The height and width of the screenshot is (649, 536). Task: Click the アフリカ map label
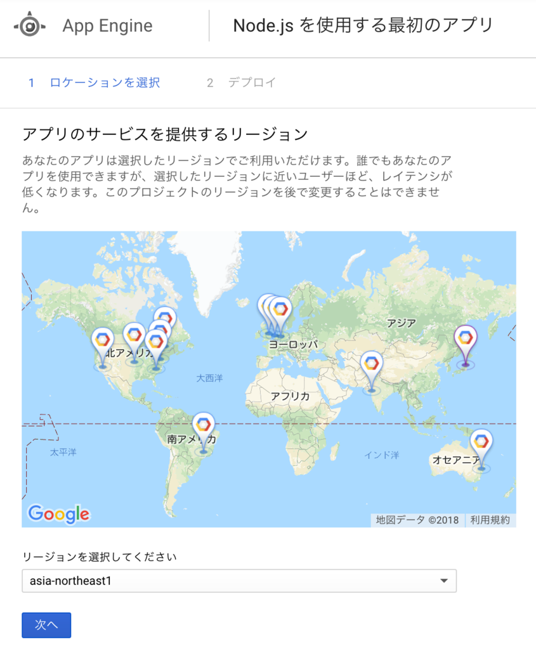[x=291, y=397]
